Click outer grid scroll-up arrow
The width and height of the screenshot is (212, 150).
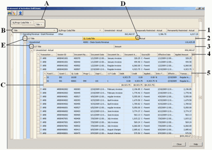click(x=200, y=20)
